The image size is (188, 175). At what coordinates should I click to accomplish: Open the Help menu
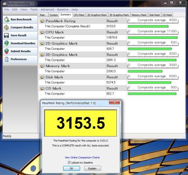point(75,9)
